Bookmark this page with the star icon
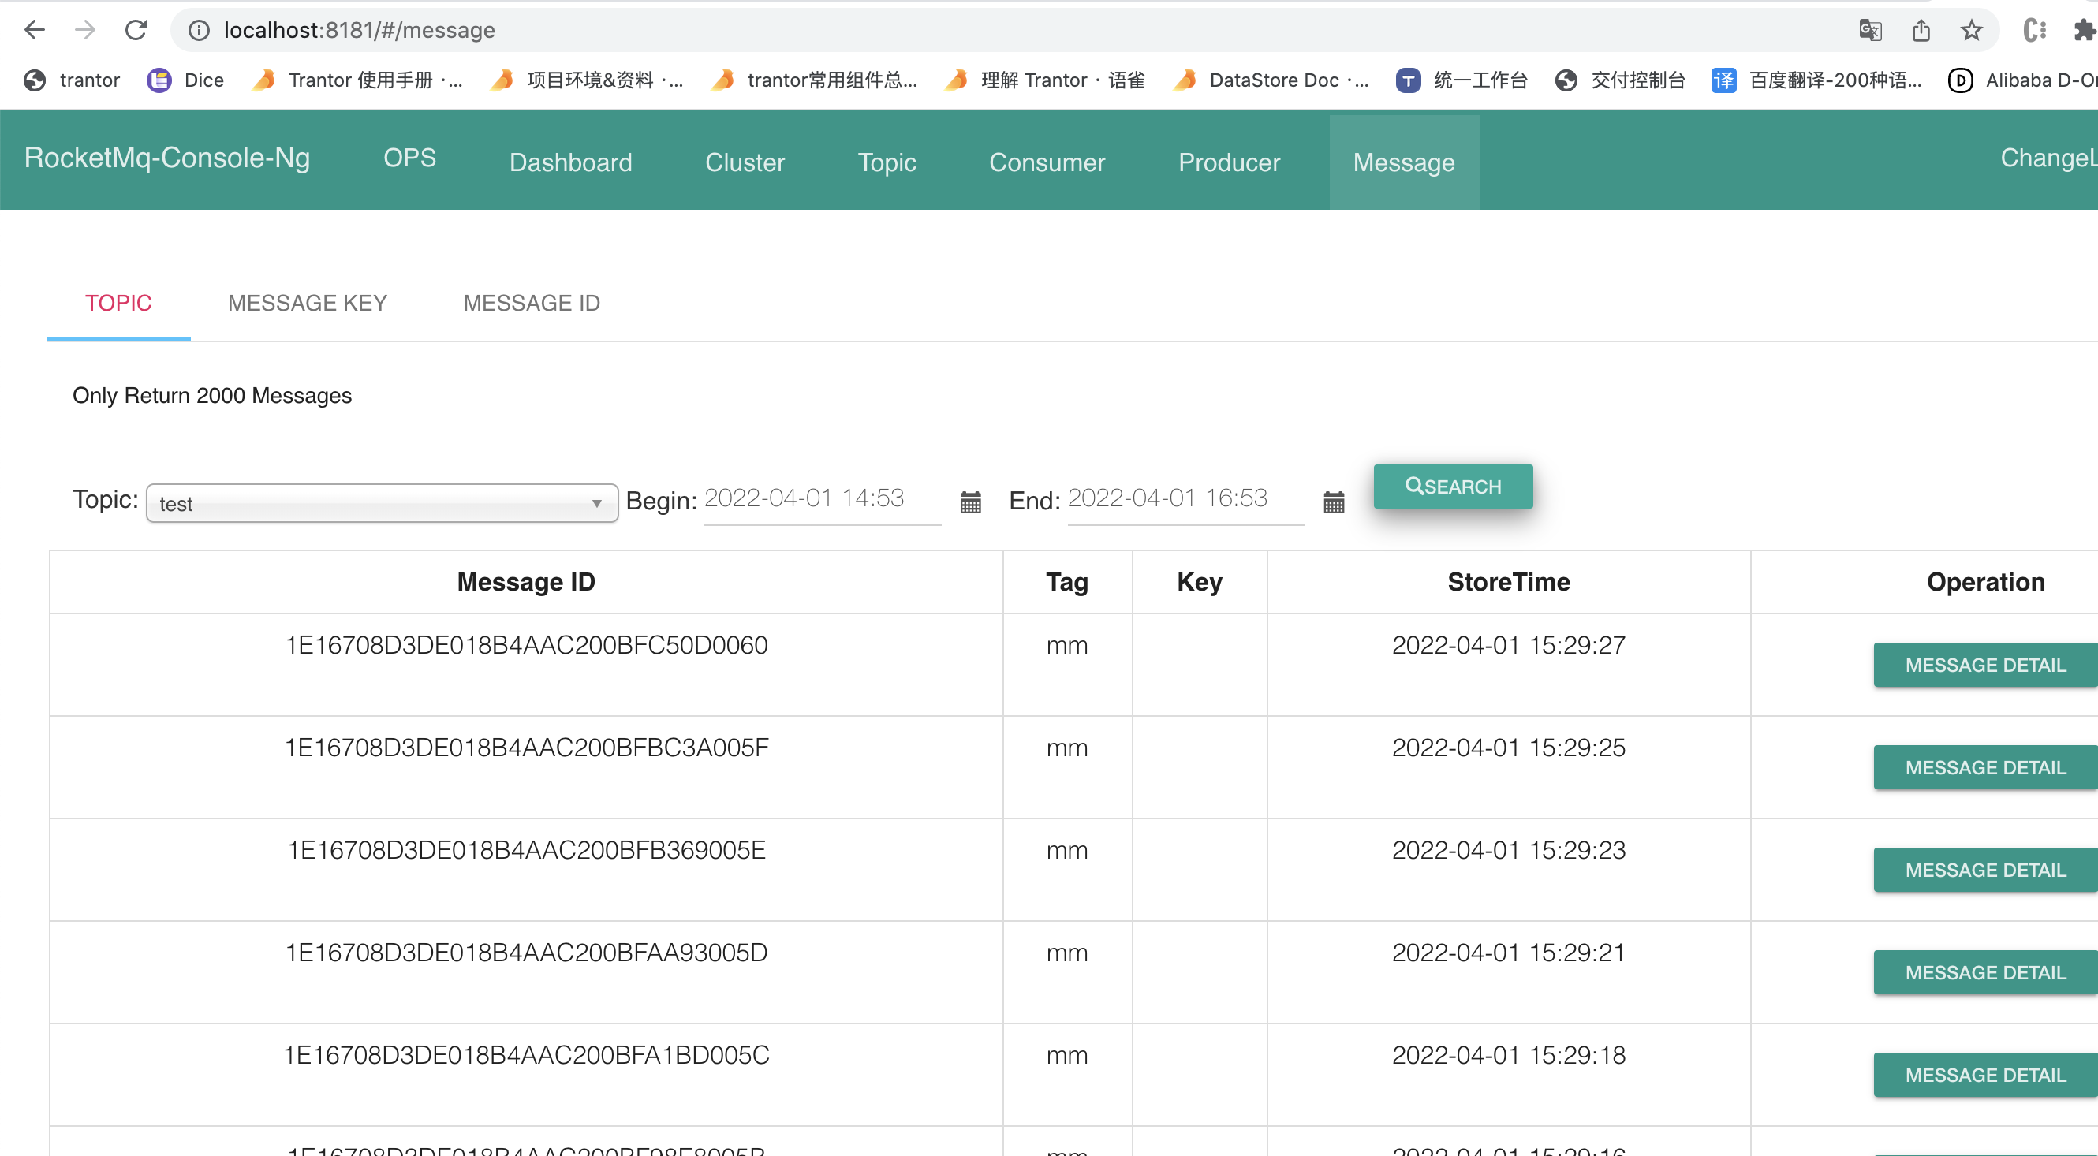2098x1156 pixels. coord(1971,30)
